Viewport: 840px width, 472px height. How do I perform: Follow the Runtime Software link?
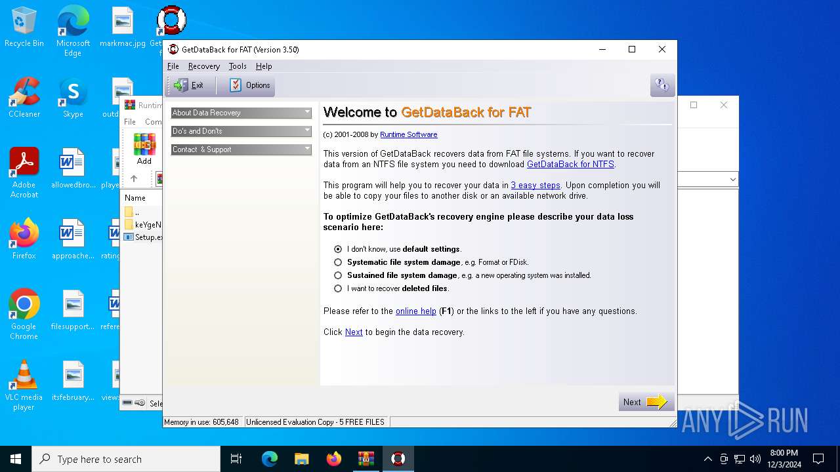(x=408, y=134)
